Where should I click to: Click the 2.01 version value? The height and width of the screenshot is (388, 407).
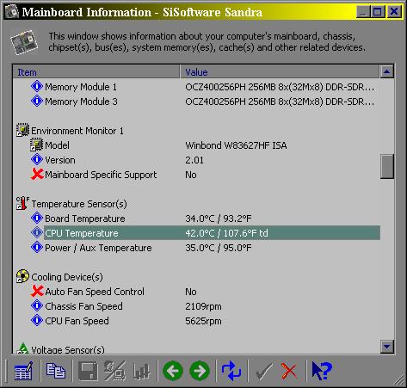pyautogui.click(x=194, y=160)
